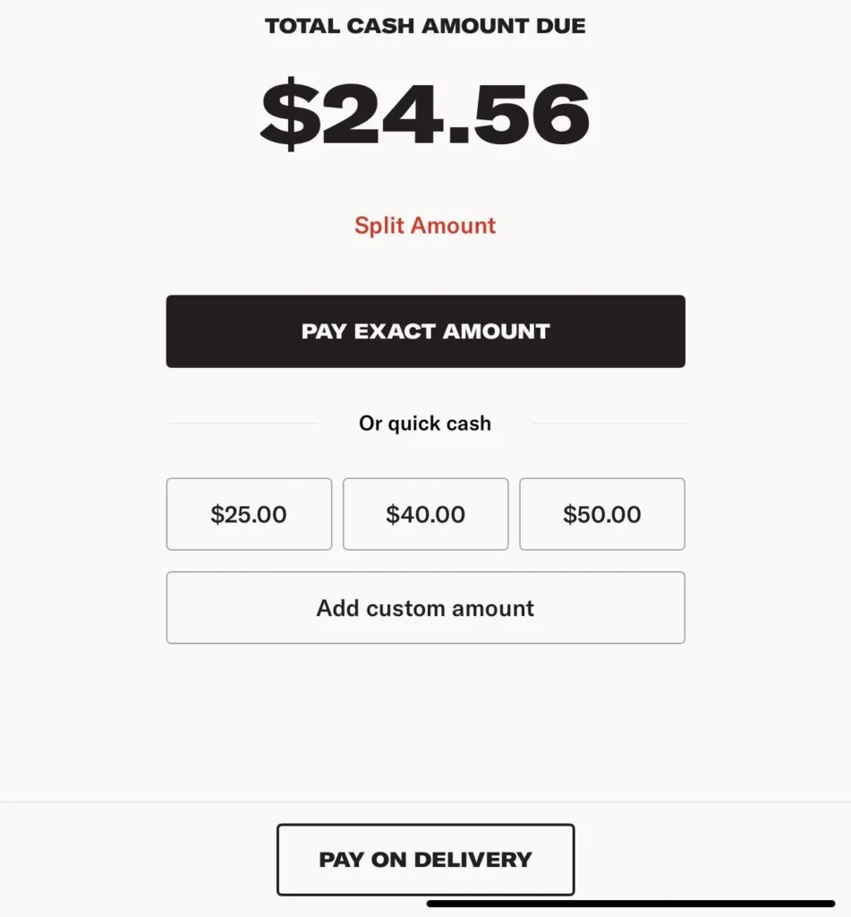Viewport: 851px width, 917px height.
Task: Click the $24.56 total amount figure
Action: 425,115
